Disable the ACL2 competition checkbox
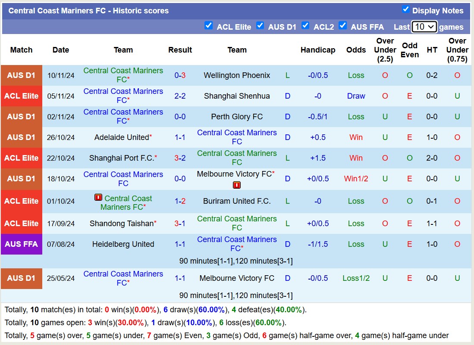Image resolution: width=474 pixels, height=345 pixels. tap(305, 26)
